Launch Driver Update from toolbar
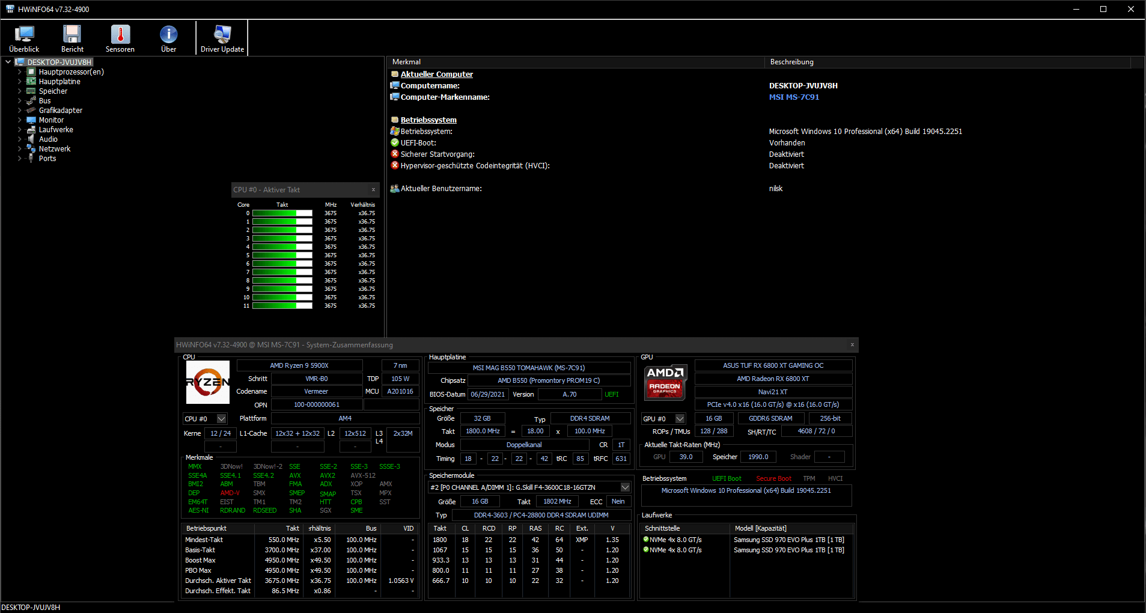The height and width of the screenshot is (613, 1146). [x=222, y=34]
